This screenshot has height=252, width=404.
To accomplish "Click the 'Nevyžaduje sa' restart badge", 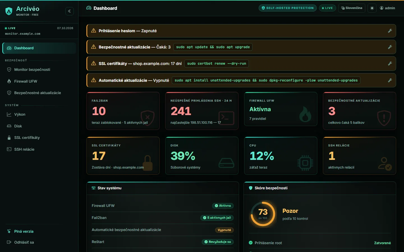I will pos(217,242).
